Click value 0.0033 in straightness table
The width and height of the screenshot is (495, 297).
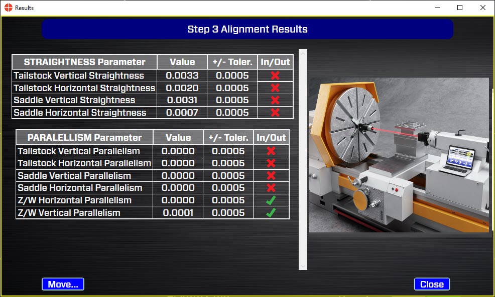[182, 76]
